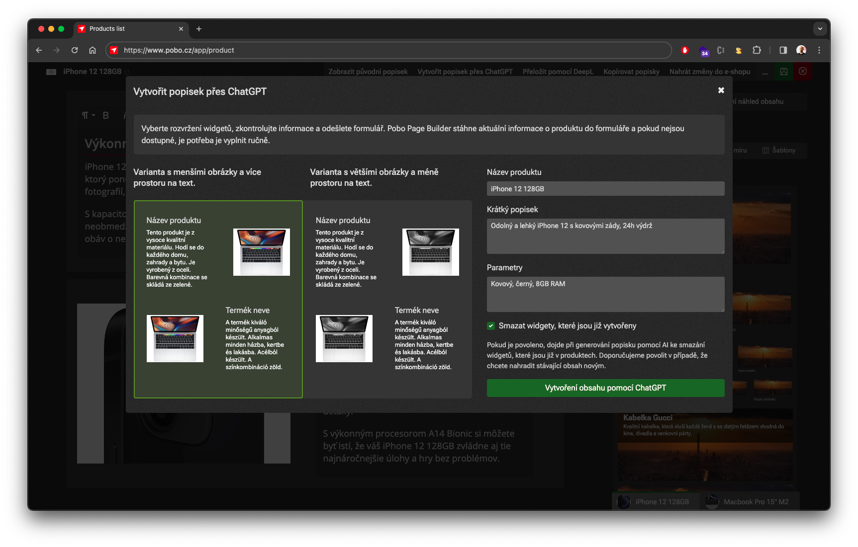
Task: Open the grey C extension icon
Action: pyautogui.click(x=721, y=50)
